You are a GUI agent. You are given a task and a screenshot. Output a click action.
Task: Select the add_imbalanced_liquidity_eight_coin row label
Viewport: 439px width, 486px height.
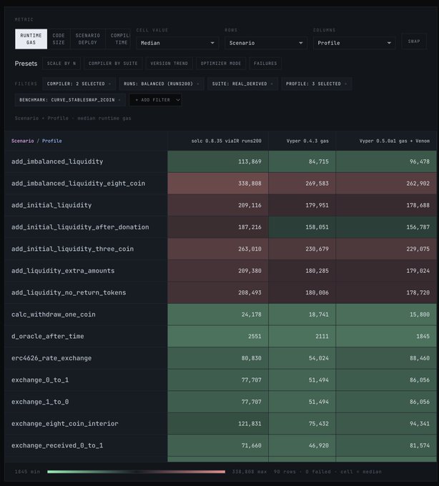[78, 183]
